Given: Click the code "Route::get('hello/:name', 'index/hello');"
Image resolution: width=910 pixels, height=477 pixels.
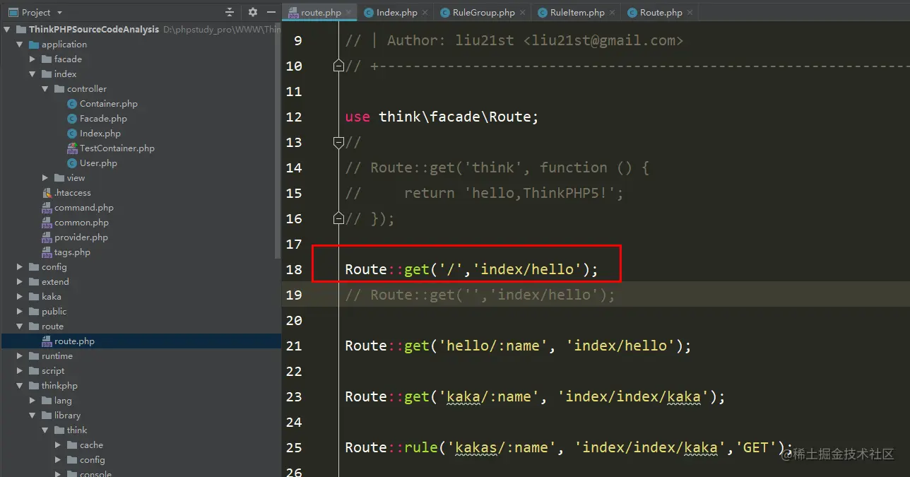Looking at the screenshot, I should tap(518, 346).
